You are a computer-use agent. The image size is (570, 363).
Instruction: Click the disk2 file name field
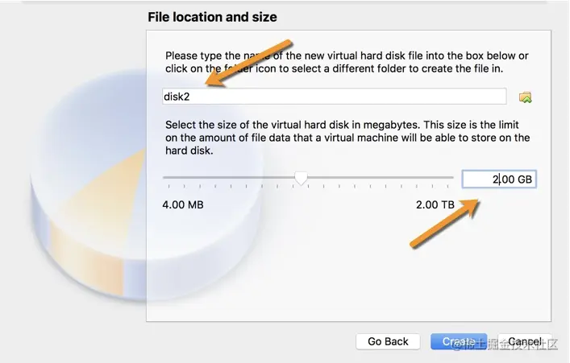335,97
